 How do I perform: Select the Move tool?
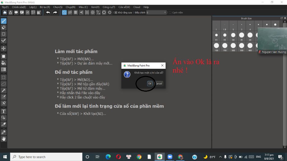tap(3, 48)
